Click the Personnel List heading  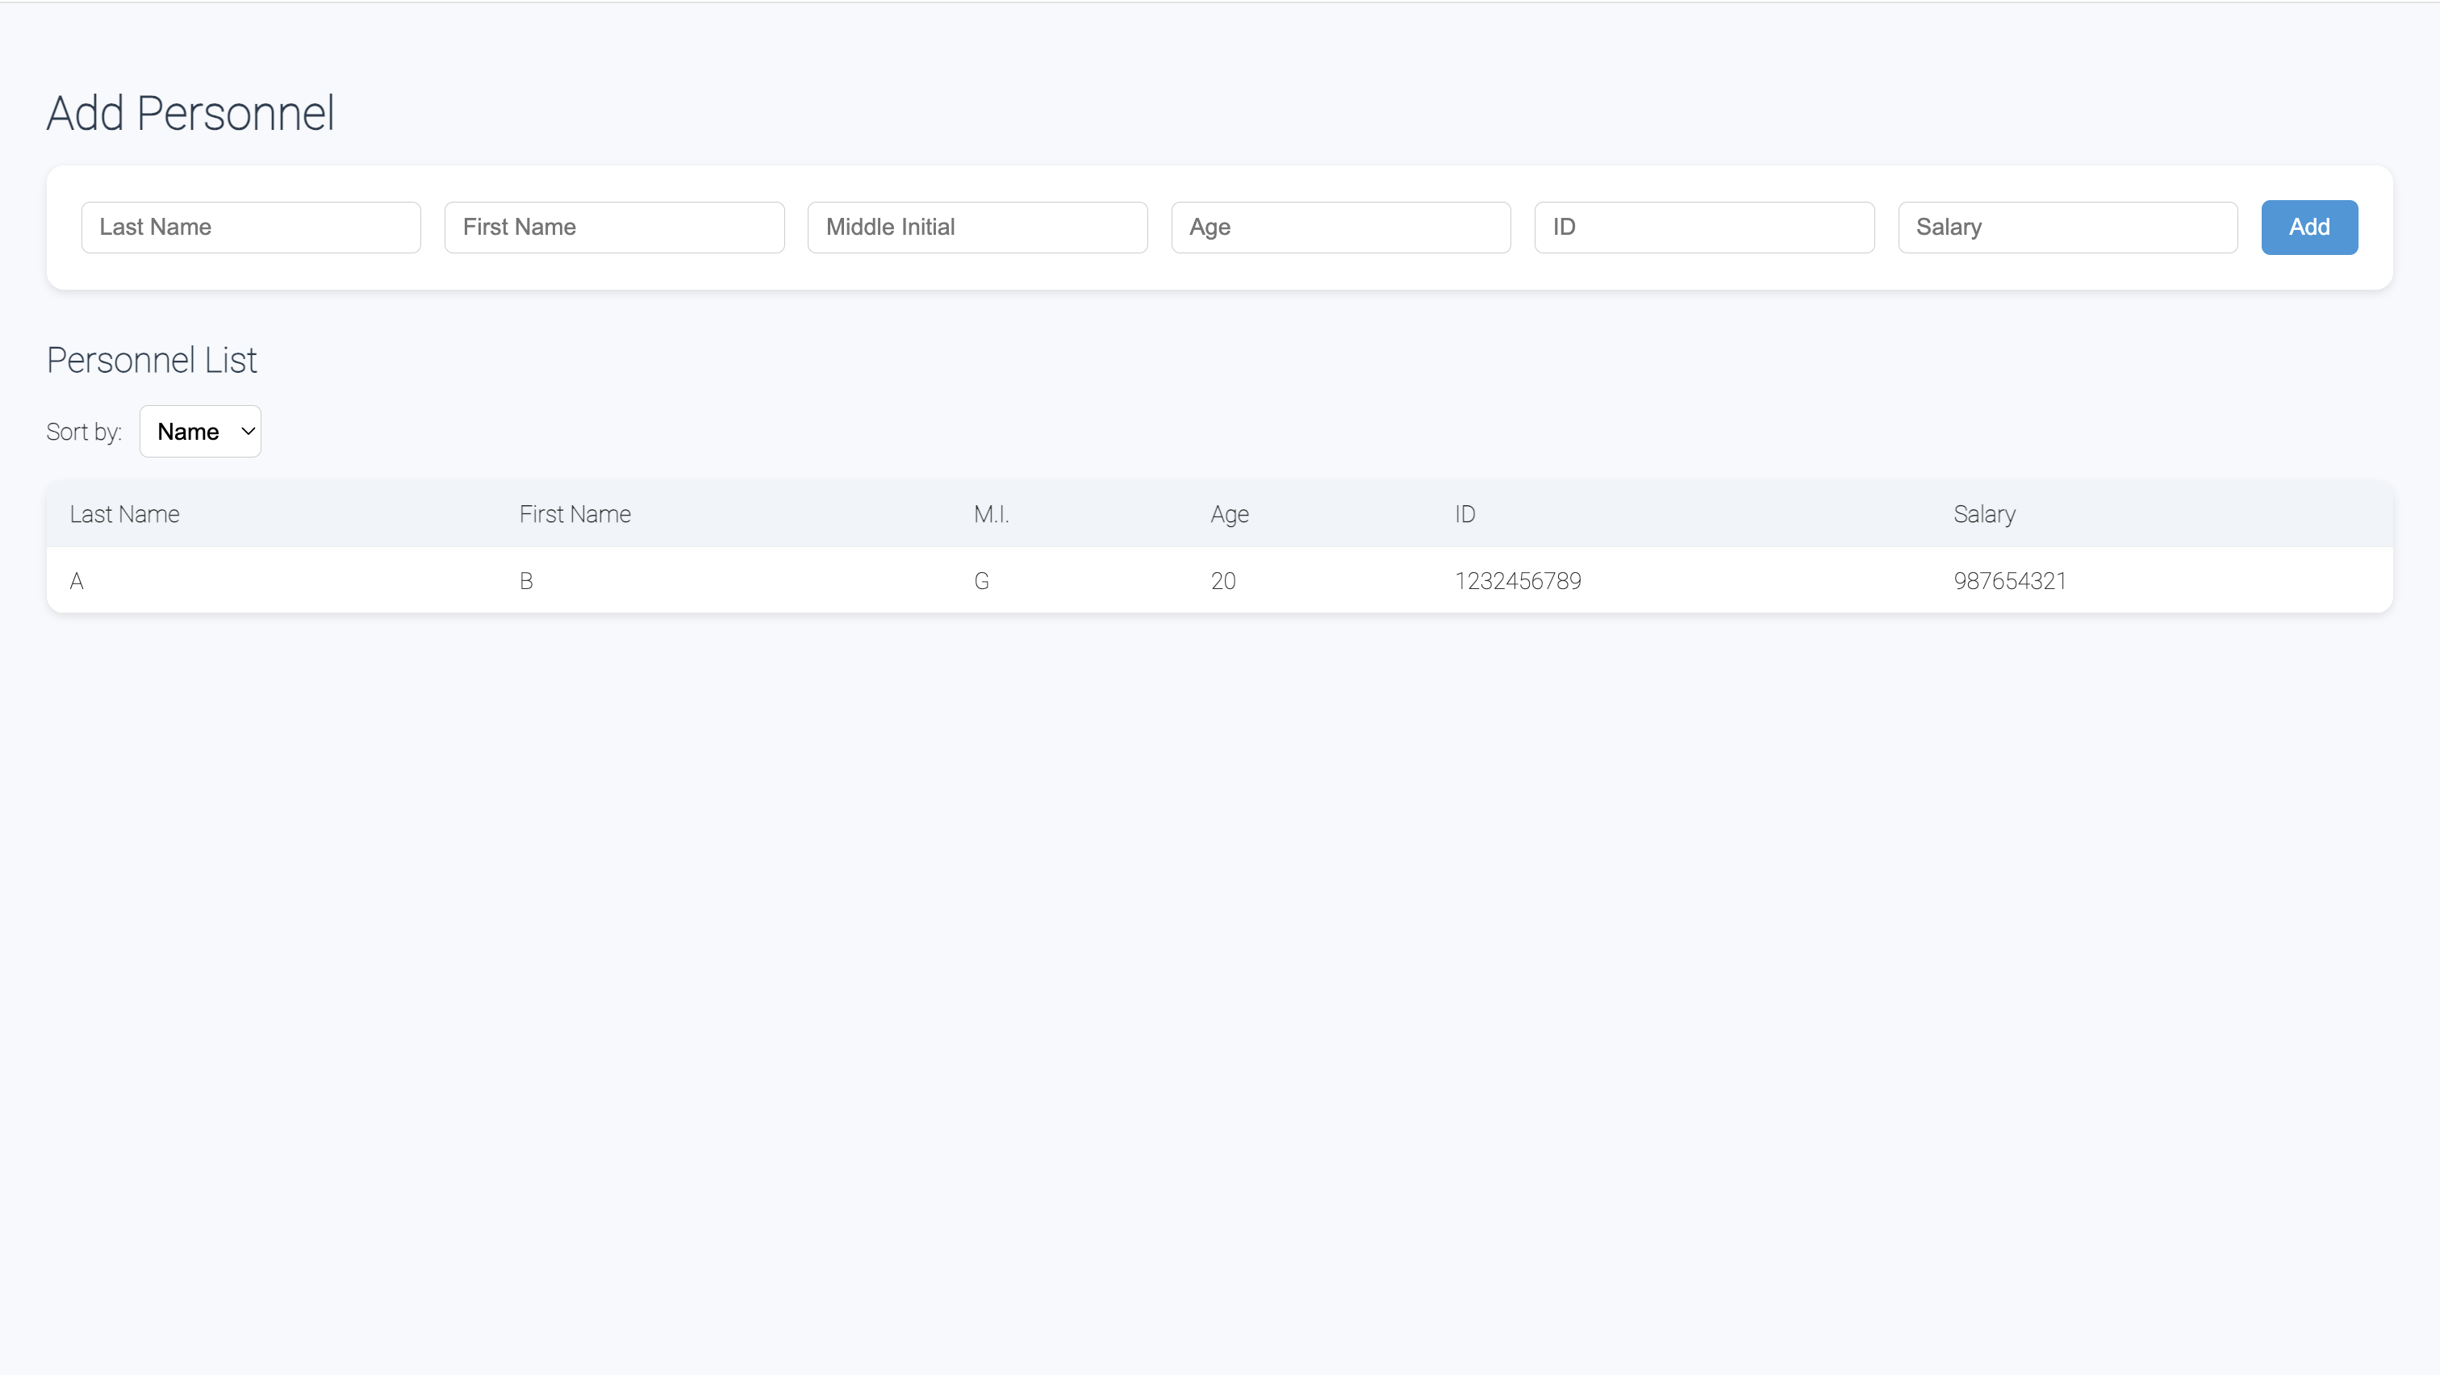pos(152,361)
